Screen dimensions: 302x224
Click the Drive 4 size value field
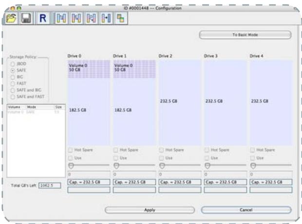point(271,174)
